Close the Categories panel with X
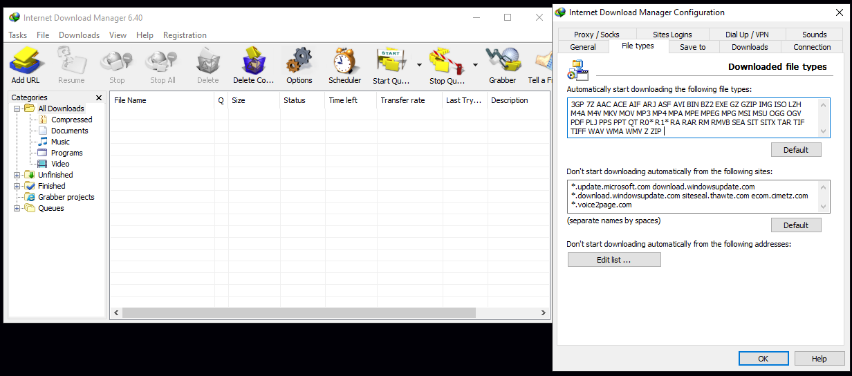852x376 pixels. pos(99,98)
